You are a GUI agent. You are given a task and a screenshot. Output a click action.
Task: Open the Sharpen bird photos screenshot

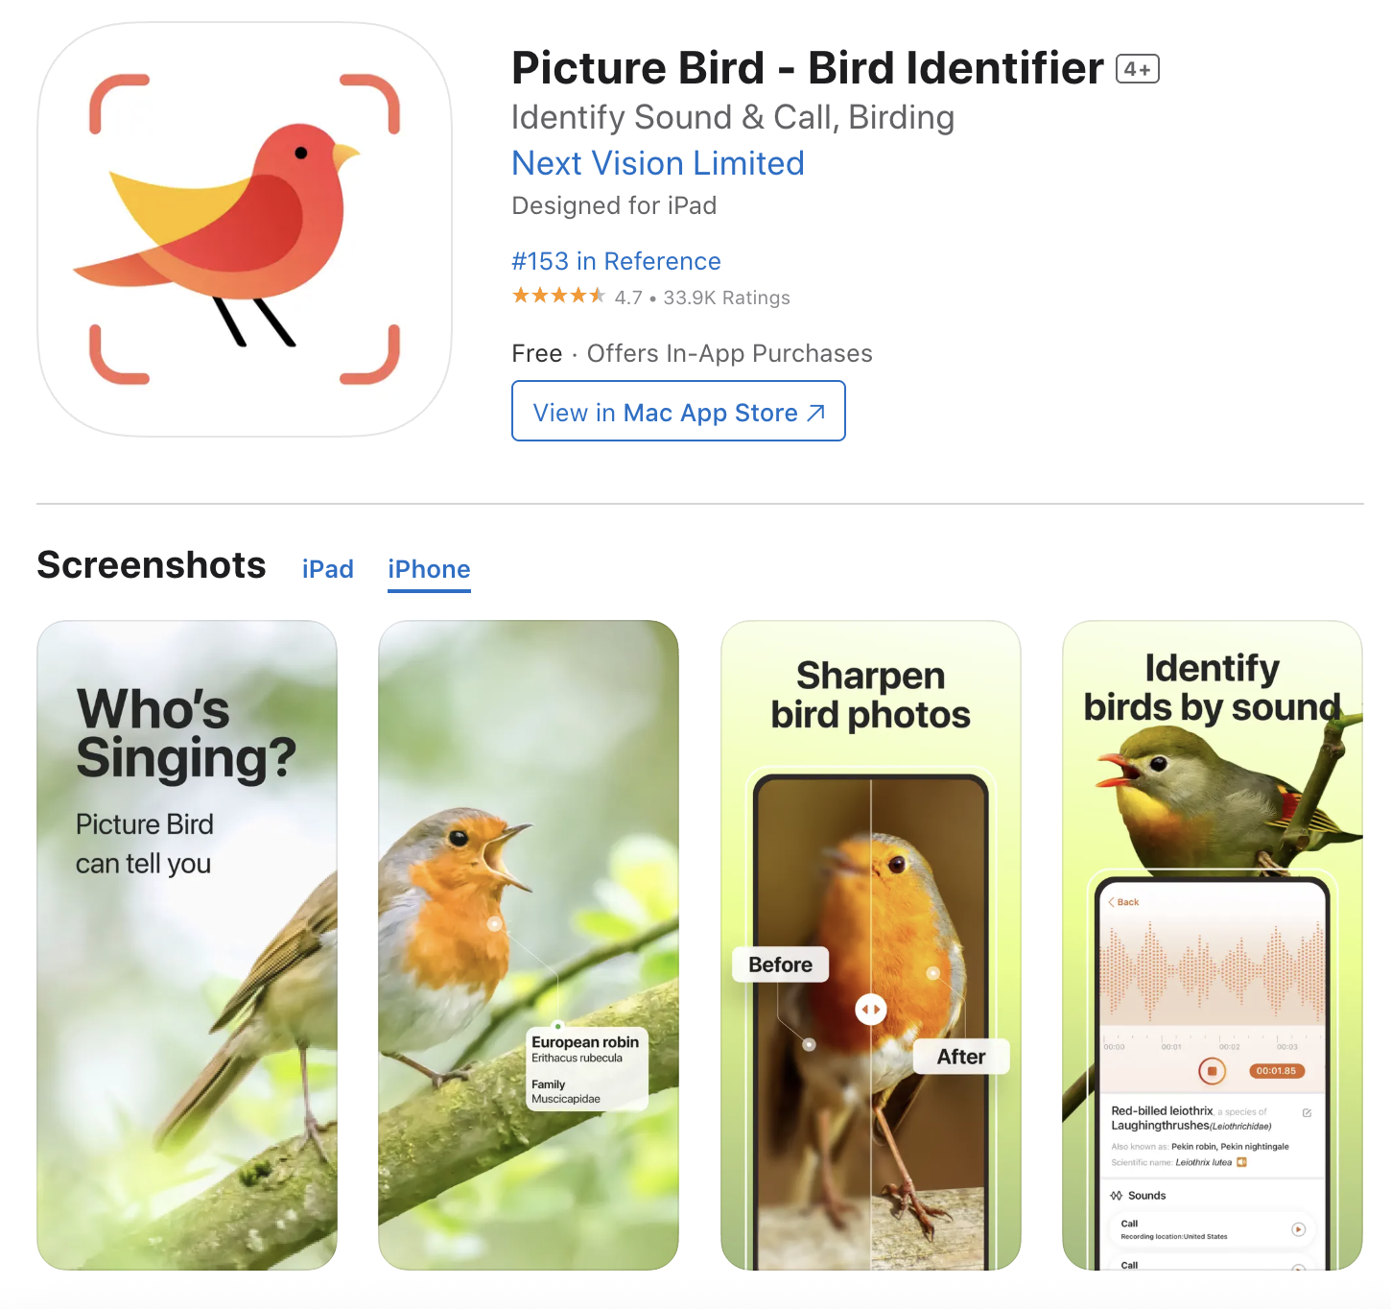[871, 945]
